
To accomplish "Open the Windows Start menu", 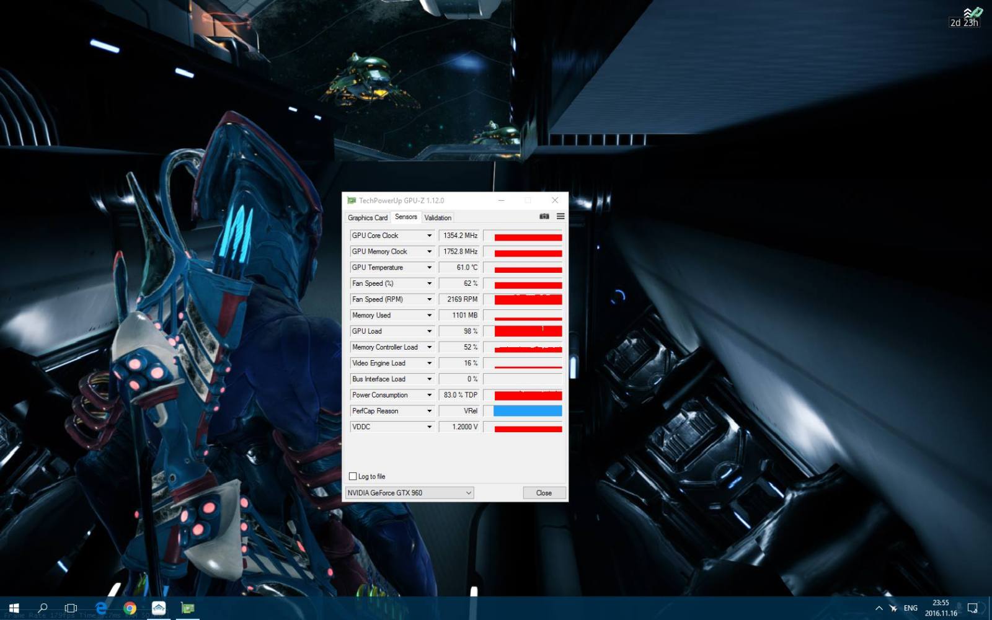I will pyautogui.click(x=14, y=608).
